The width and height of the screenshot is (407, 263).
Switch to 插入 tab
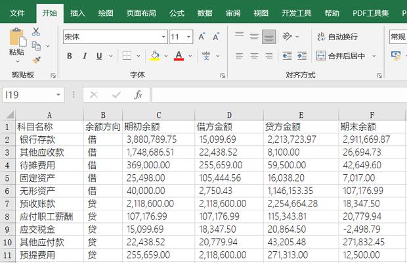click(x=77, y=13)
